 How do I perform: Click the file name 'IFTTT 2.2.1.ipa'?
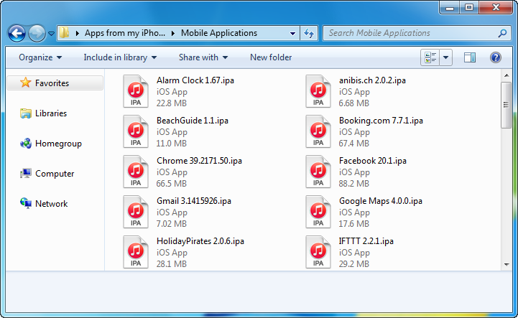pos(366,241)
